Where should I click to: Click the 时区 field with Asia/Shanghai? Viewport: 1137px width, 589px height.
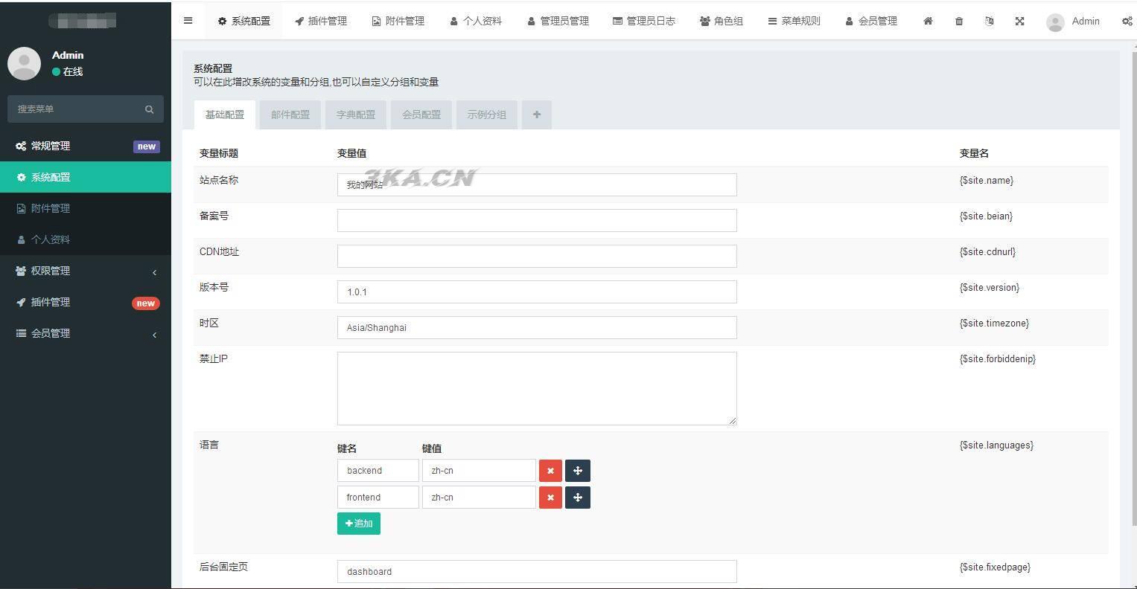pyautogui.click(x=537, y=327)
